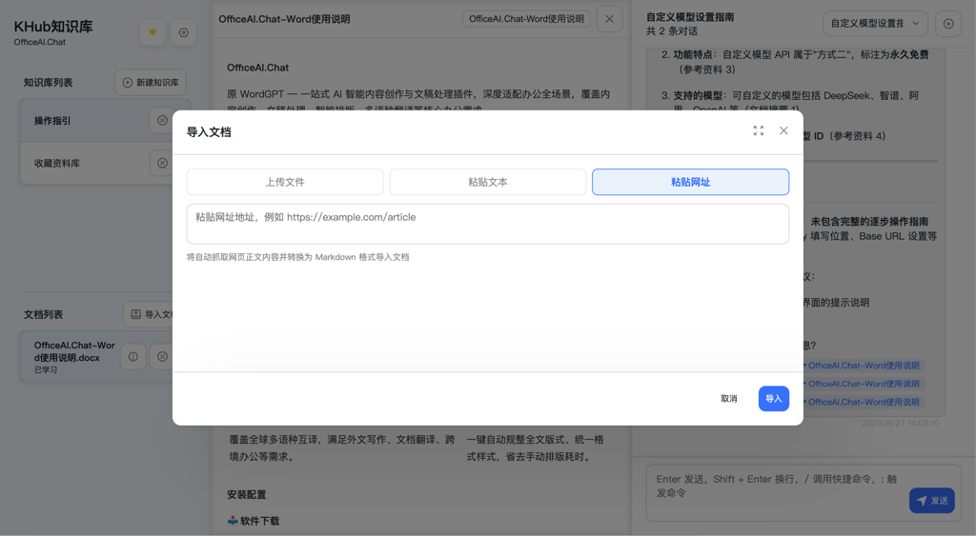Click the 安装配置 heading
This screenshot has height=536, width=976.
pyautogui.click(x=247, y=495)
